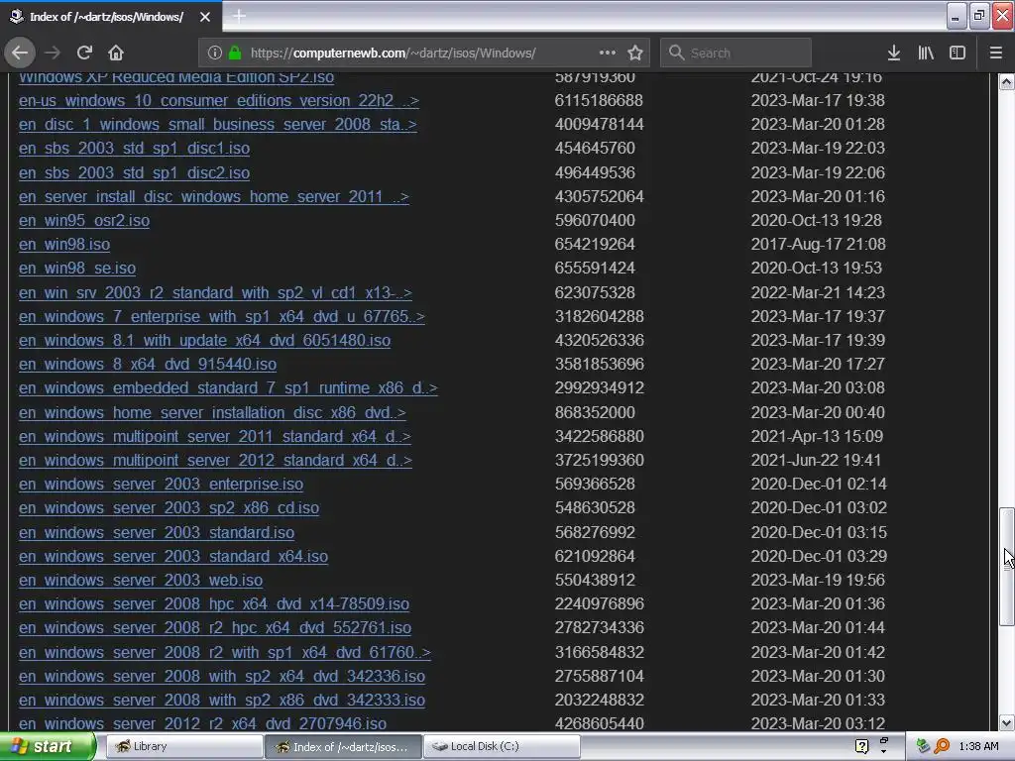Image resolution: width=1015 pixels, height=761 pixels.
Task: Open en_disc_1_windows_small_business_server_2008 link
Action: tap(217, 124)
